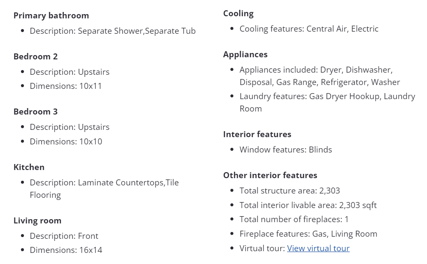Click the Appliances section heading
The height and width of the screenshot is (264, 427).
tap(245, 54)
